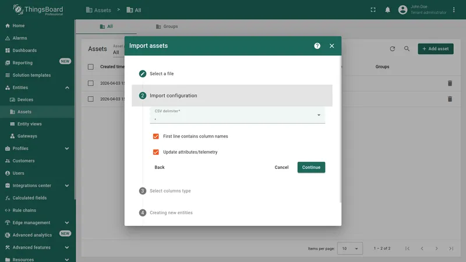Uncheck Update attributes/telemetry
Screen dimensions: 466x262
(x=156, y=152)
